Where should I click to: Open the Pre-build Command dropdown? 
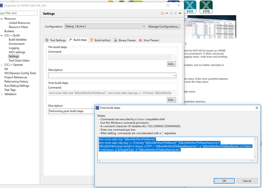pos(174,57)
